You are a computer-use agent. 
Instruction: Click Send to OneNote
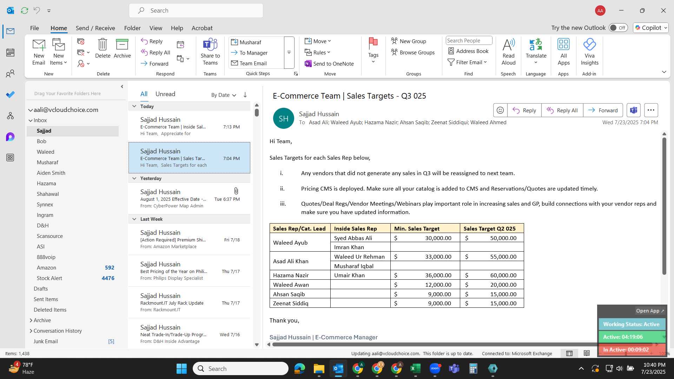tap(329, 64)
